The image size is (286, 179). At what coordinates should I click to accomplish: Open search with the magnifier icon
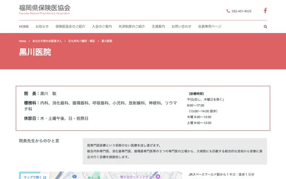(265, 27)
